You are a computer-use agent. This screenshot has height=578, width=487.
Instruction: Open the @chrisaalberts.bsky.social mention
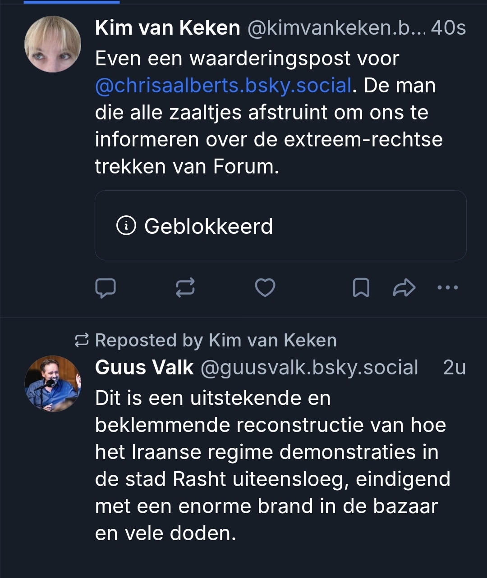click(x=223, y=86)
